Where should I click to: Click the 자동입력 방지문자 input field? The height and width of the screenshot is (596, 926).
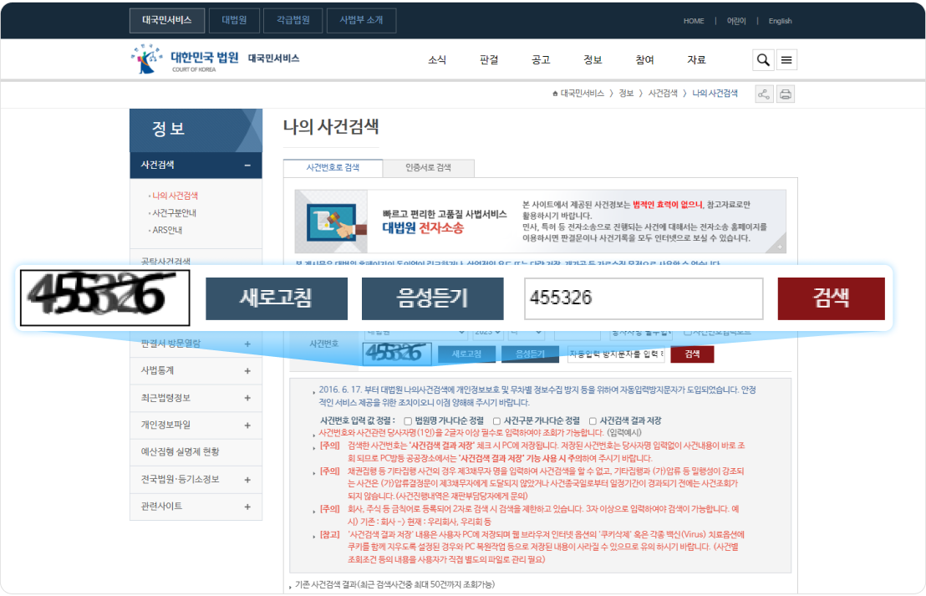616,354
